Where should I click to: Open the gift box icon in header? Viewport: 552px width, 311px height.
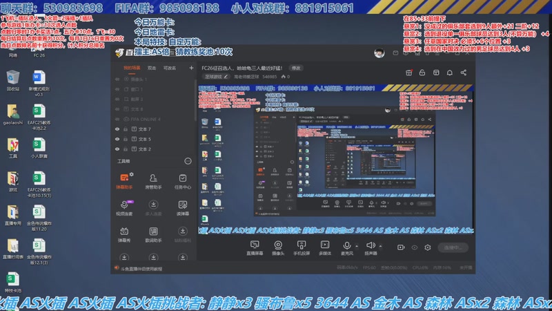click(408, 73)
